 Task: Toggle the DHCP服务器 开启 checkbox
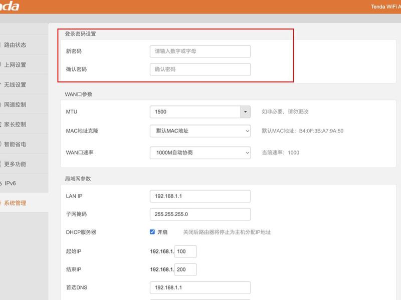(152, 232)
